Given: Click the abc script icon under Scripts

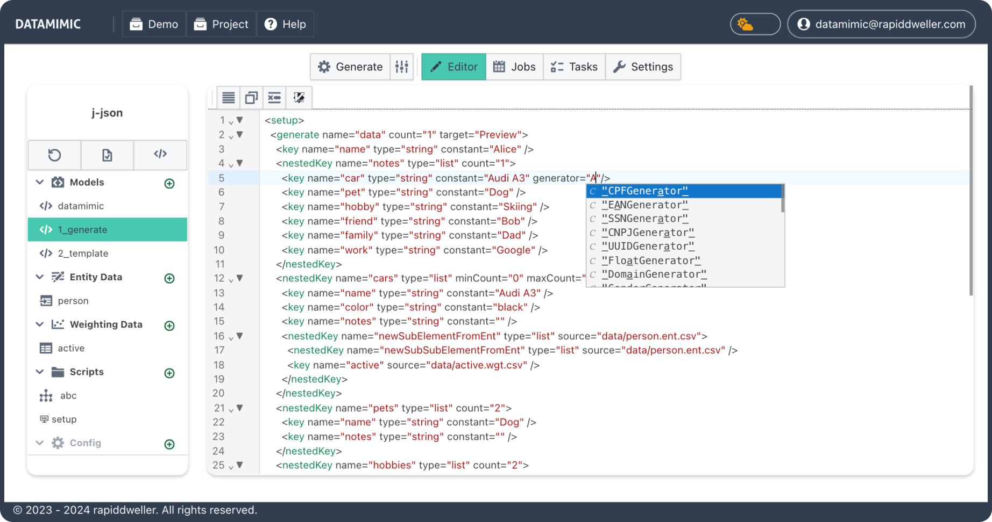Looking at the screenshot, I should 47,396.
